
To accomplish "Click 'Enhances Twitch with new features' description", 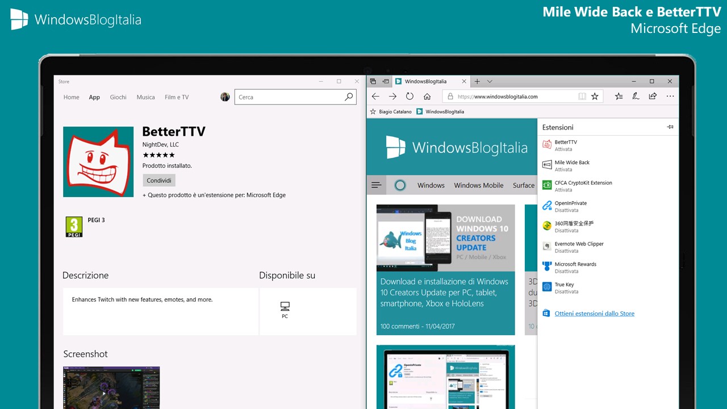I will (142, 299).
